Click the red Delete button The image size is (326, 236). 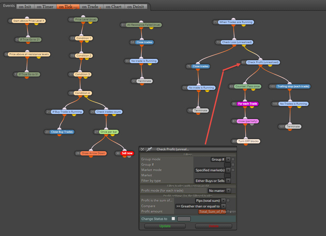coord(214,226)
